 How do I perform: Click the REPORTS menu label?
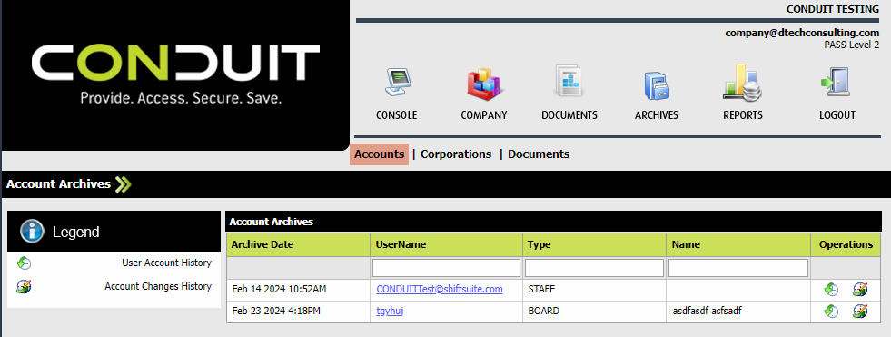(x=743, y=114)
